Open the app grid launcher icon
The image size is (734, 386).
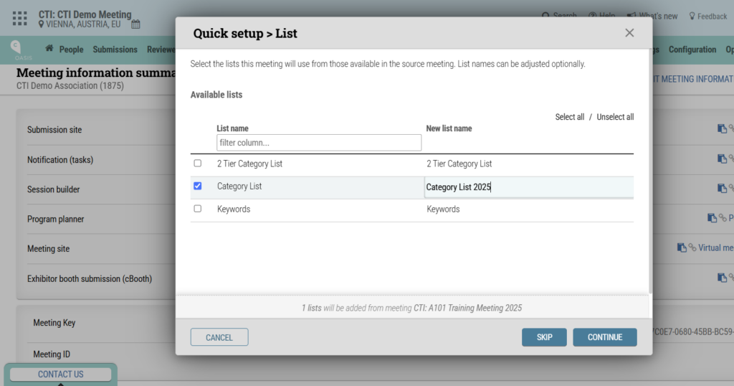(20, 19)
